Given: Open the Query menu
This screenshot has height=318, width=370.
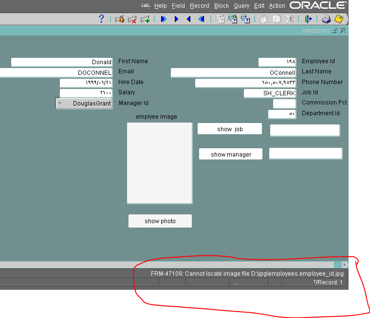Looking at the screenshot, I should (241, 6).
